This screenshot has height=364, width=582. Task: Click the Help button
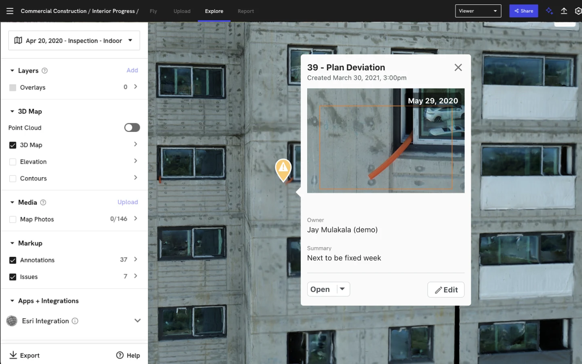[x=128, y=355]
